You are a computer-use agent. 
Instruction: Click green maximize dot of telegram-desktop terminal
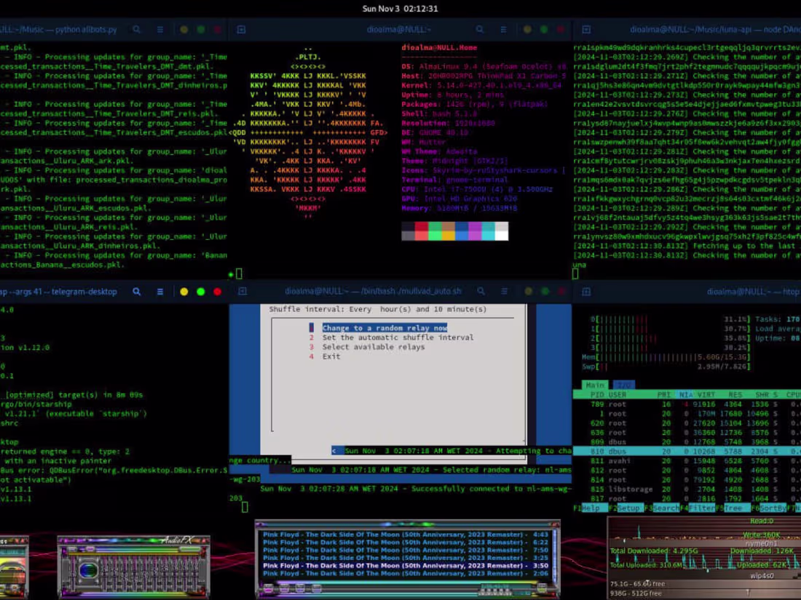pos(201,292)
